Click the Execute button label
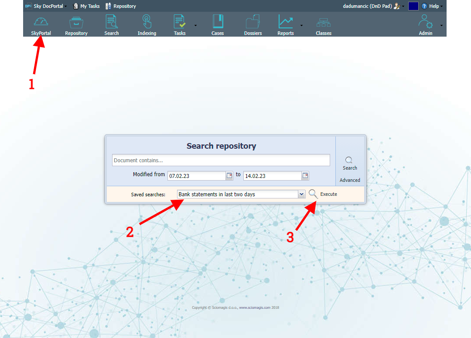 329,194
